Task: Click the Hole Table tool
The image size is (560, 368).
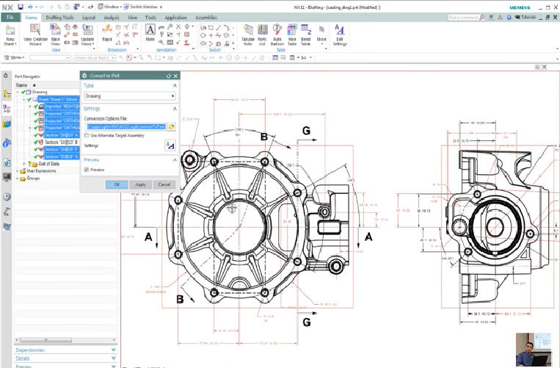Action: point(292,35)
